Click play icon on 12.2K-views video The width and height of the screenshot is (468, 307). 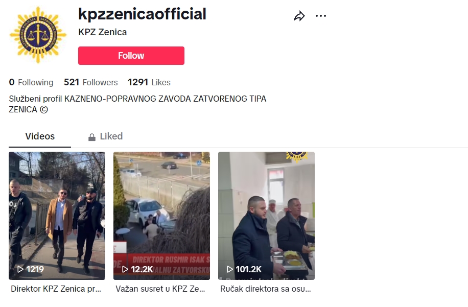coord(125,269)
